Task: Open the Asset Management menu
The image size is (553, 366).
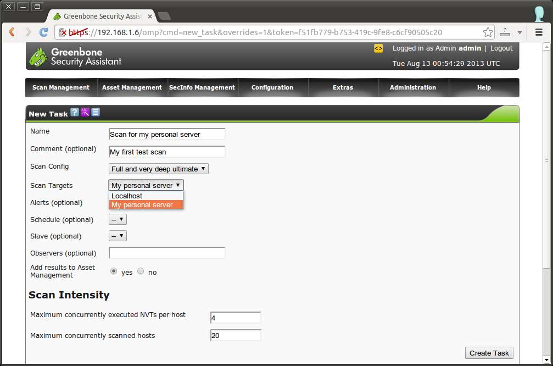Action: [x=132, y=87]
